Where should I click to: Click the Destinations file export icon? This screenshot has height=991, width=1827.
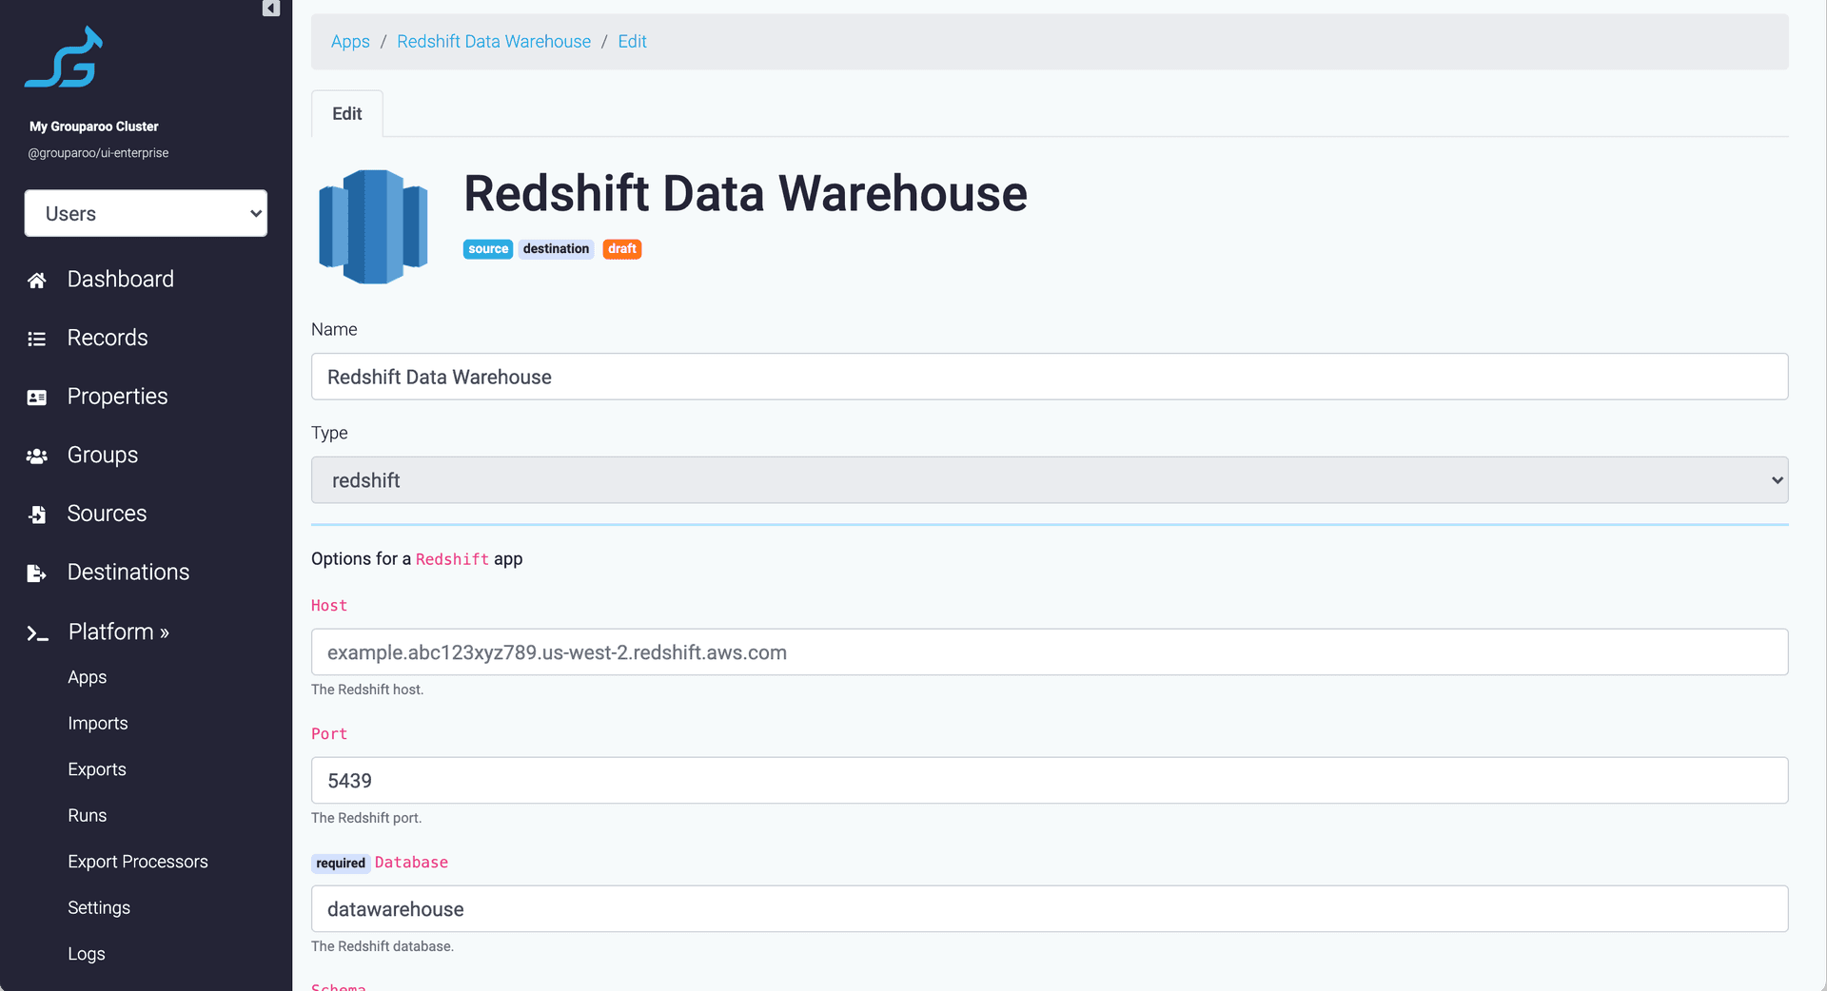[x=37, y=573]
